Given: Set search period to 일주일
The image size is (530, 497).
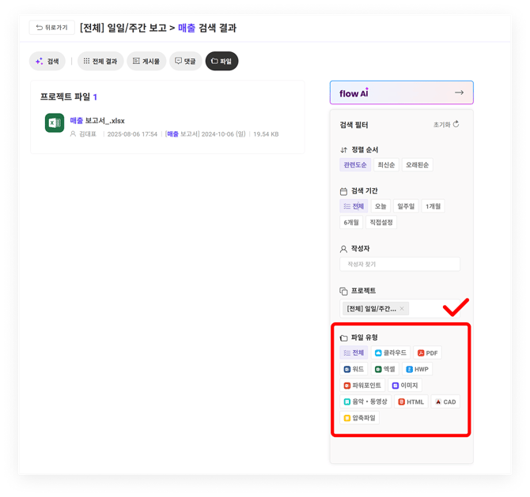Looking at the screenshot, I should (406, 206).
